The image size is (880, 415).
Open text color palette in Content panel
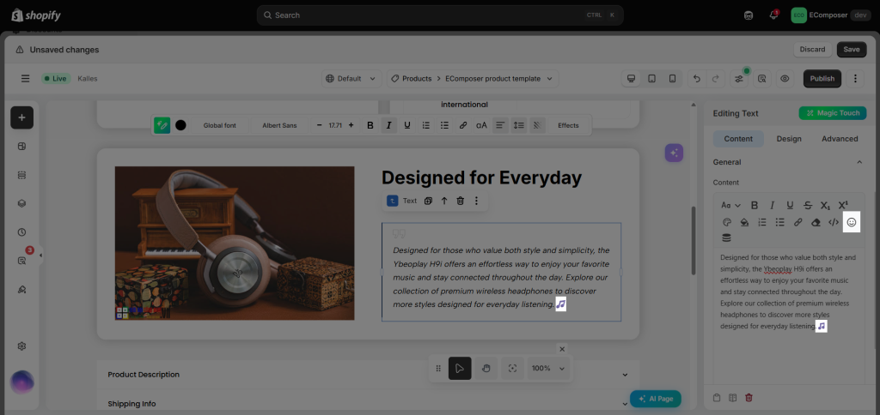pyautogui.click(x=726, y=222)
